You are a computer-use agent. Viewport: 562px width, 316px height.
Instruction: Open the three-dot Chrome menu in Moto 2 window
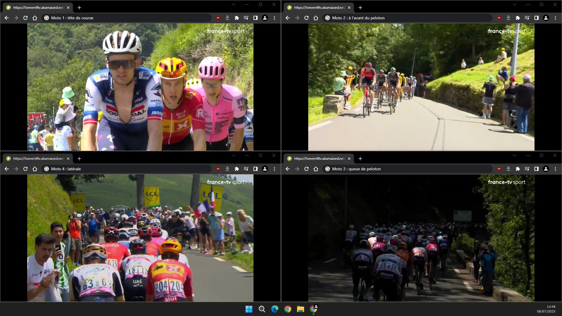(x=555, y=18)
